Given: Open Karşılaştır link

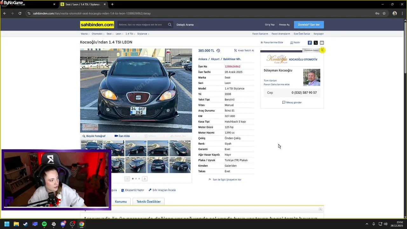Looking at the screenshot, I should pyautogui.click(x=319, y=34).
